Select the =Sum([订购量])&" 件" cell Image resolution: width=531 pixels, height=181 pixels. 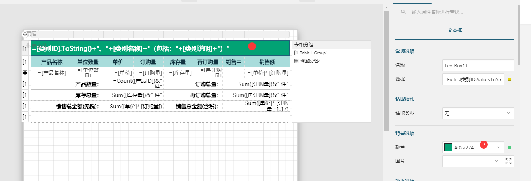[x=256, y=84]
